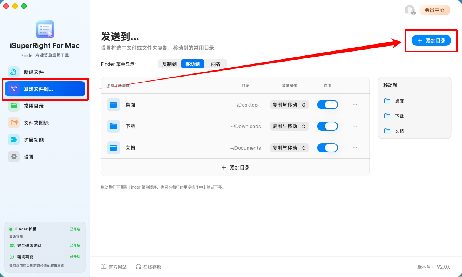
Task: Click the 官方网站 book icon
Action: (x=104, y=267)
